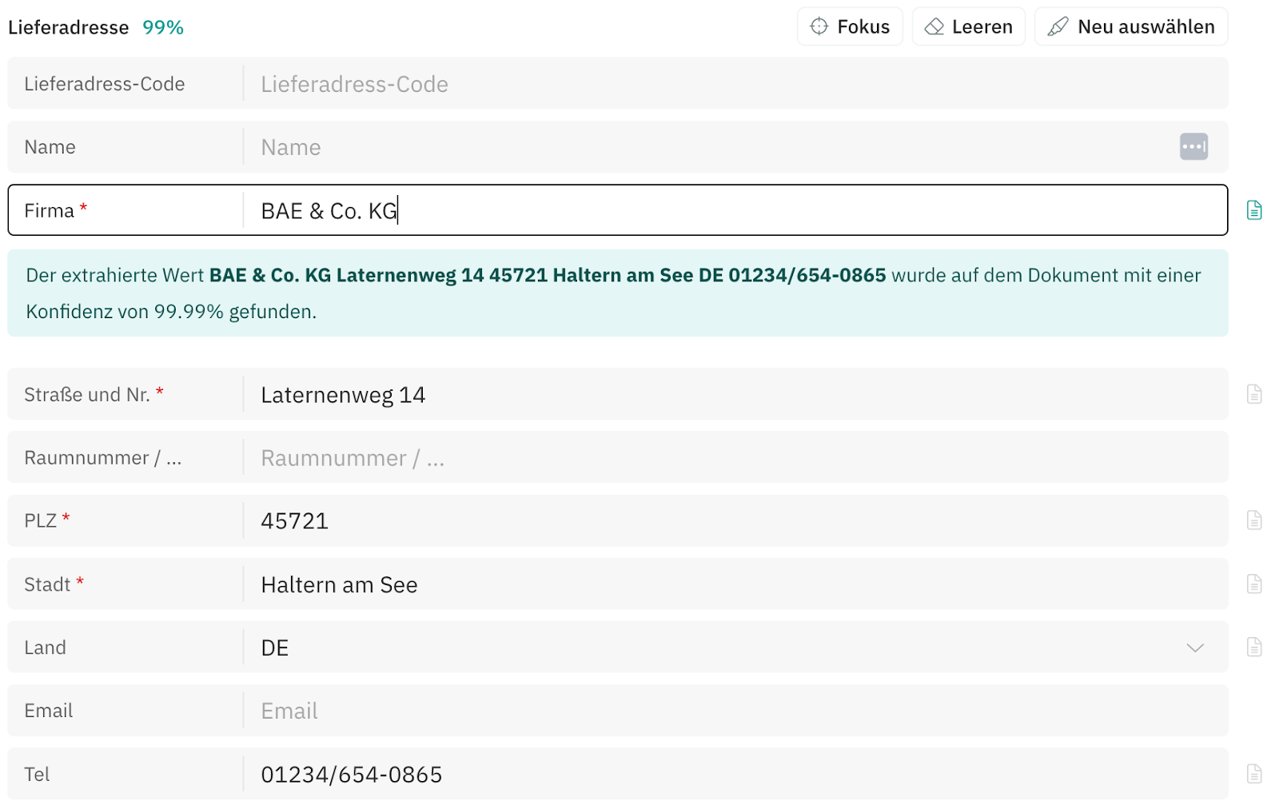This screenshot has height=801, width=1279.
Task: Click the bold extracted value text in info box
Action: (x=548, y=275)
